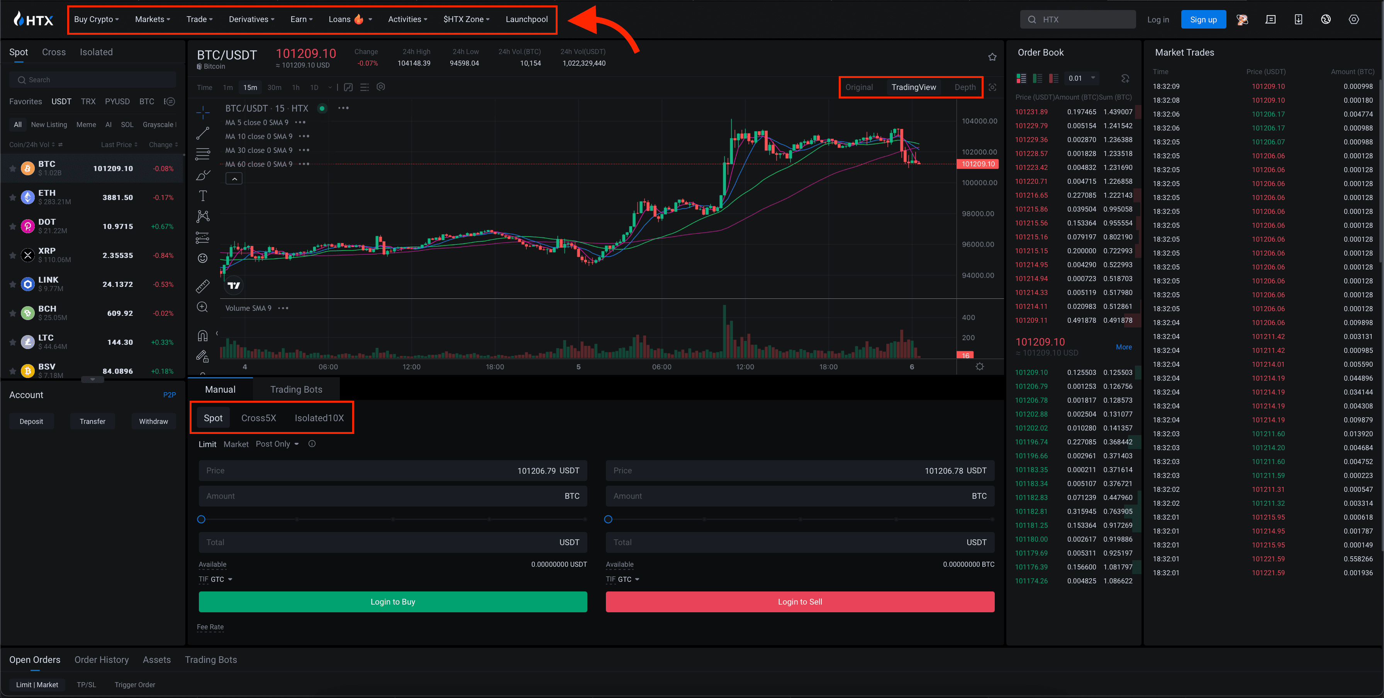Add BTC/USDT to favorites with star
Viewport: 1384px width, 698px height.
click(x=992, y=57)
